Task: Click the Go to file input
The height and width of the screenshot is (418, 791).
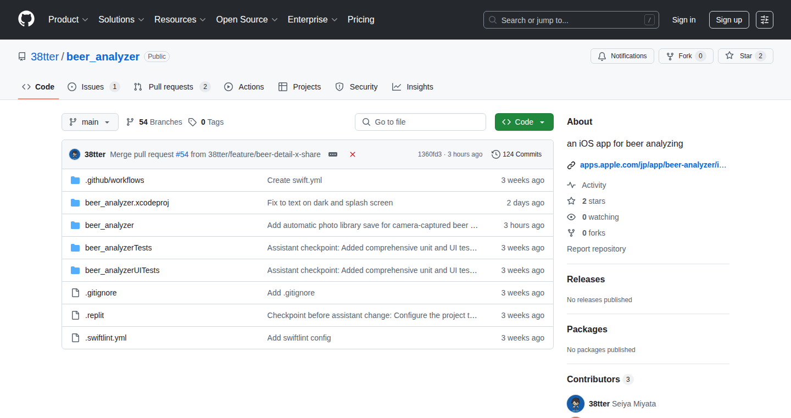Action: point(420,122)
